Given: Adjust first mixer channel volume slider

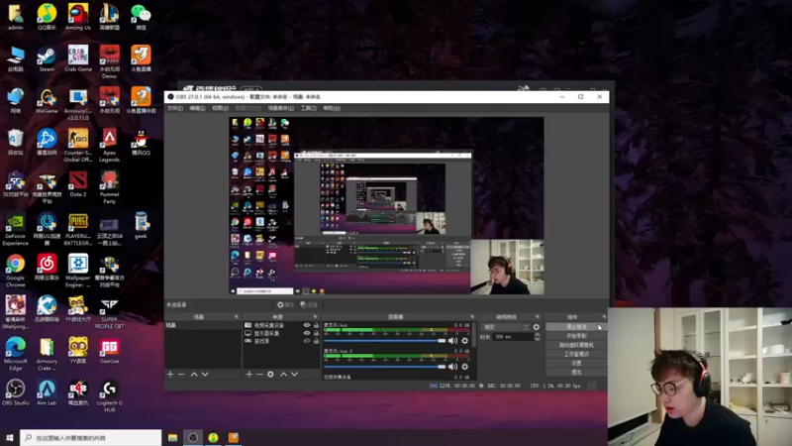Looking at the screenshot, I should (384, 341).
